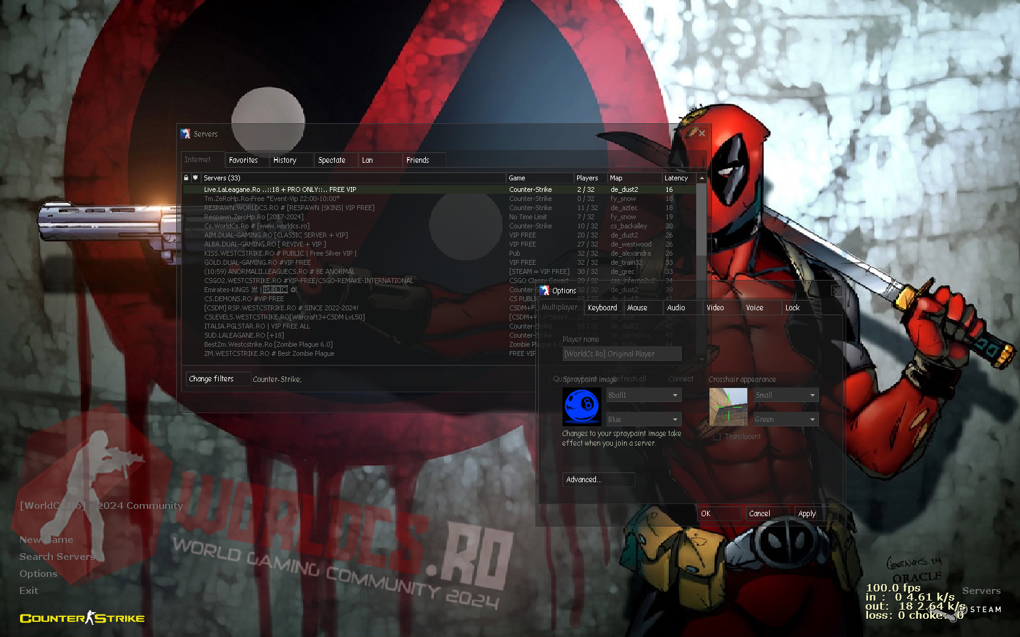Image resolution: width=1020 pixels, height=637 pixels.
Task: Click Exit in the main menu
Action: pyautogui.click(x=29, y=591)
